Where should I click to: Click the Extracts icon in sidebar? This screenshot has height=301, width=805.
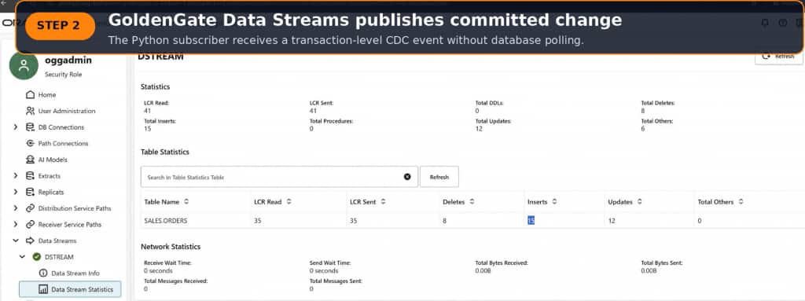coord(31,176)
